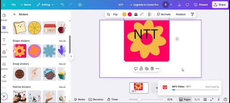Open the Uploads sidebar tab

click(x=4, y=66)
